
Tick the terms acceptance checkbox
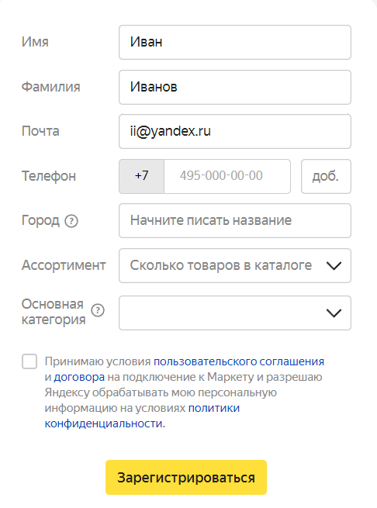[x=29, y=361]
